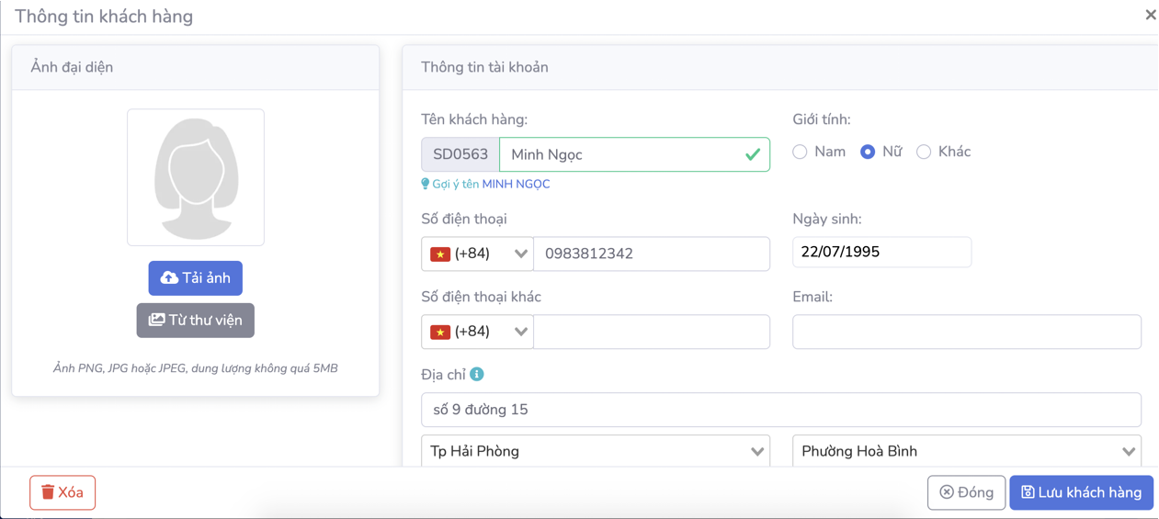Open the Phường Hoà Bình ward dropdown
Screen dimensions: 1159x519
tap(967, 451)
